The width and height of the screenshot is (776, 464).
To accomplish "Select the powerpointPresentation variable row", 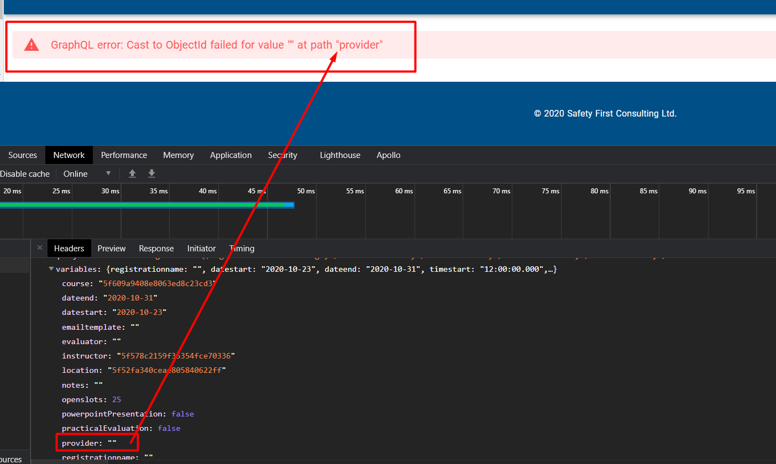I will click(x=128, y=414).
